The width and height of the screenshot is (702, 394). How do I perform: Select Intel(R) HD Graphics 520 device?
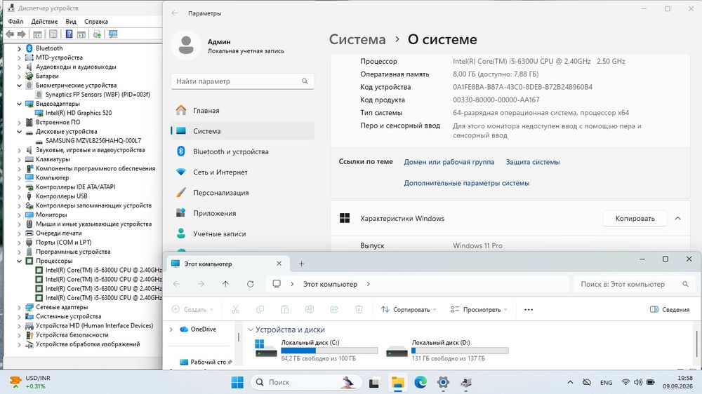(79, 113)
